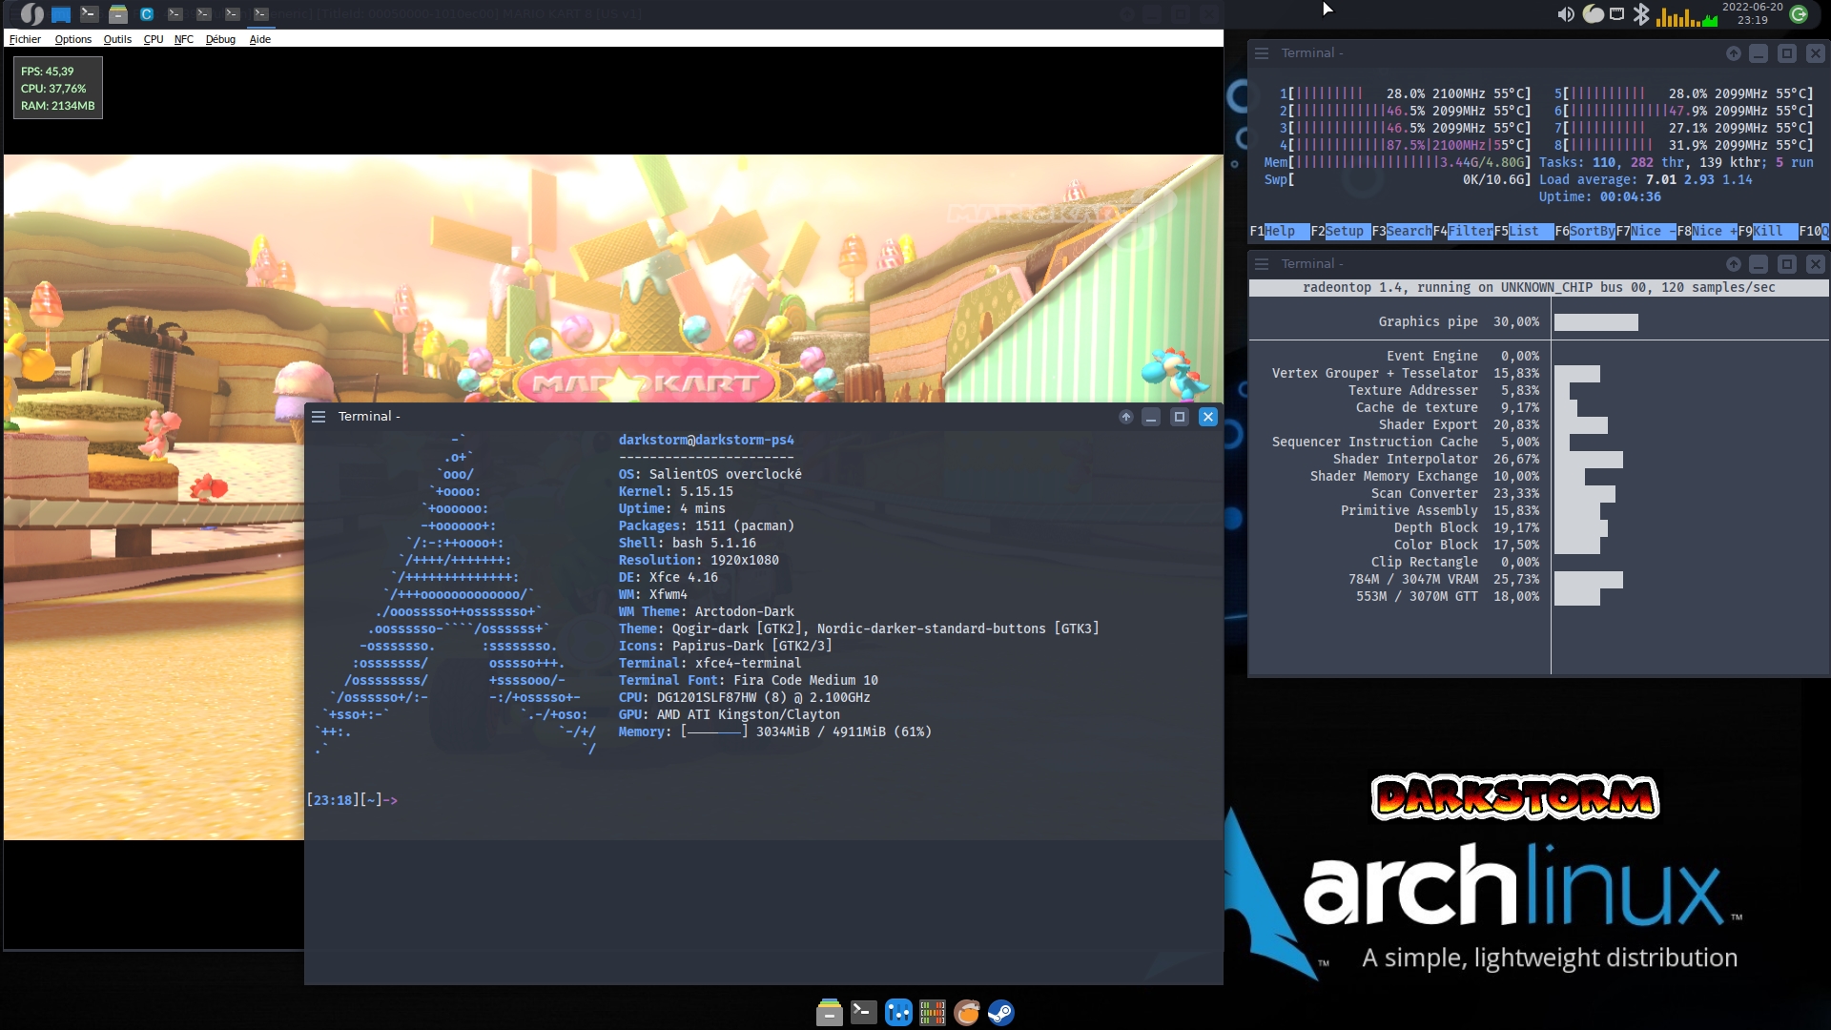Toggle always-on-top for the htop terminal

(1734, 53)
